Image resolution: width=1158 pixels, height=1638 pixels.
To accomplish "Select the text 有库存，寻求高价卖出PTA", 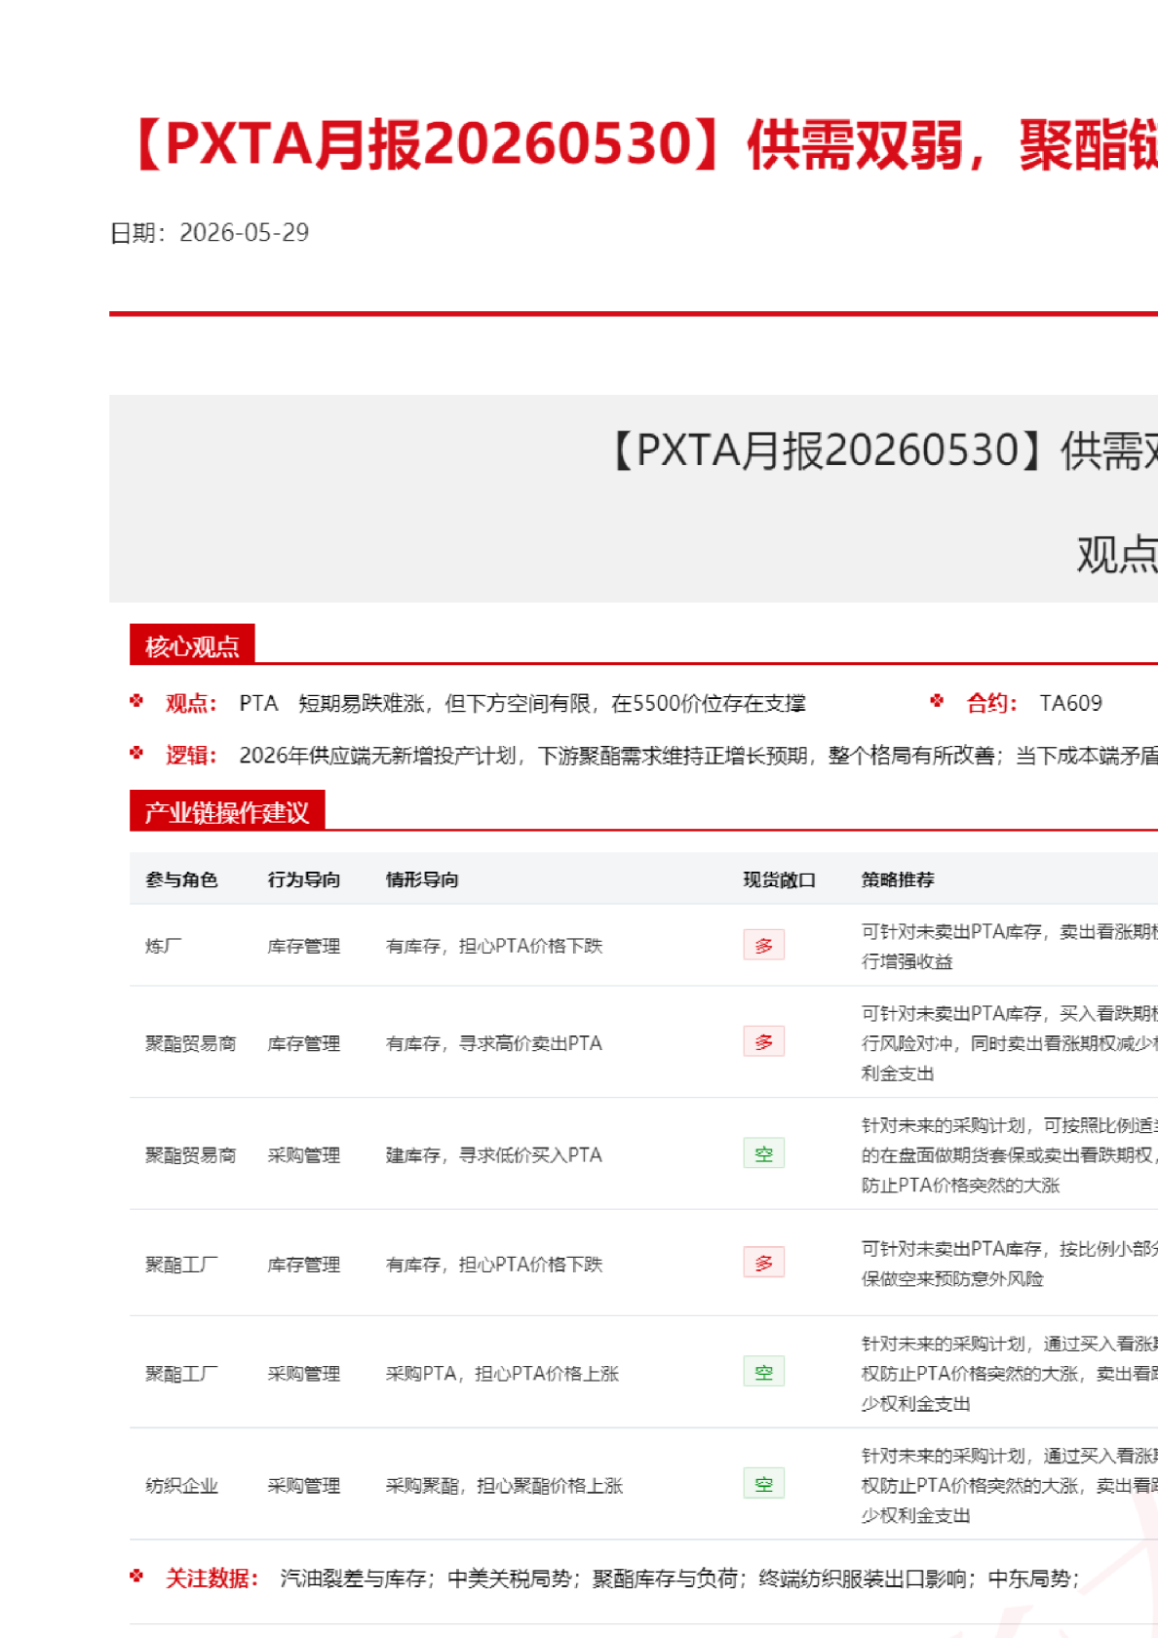I will coord(494,1043).
